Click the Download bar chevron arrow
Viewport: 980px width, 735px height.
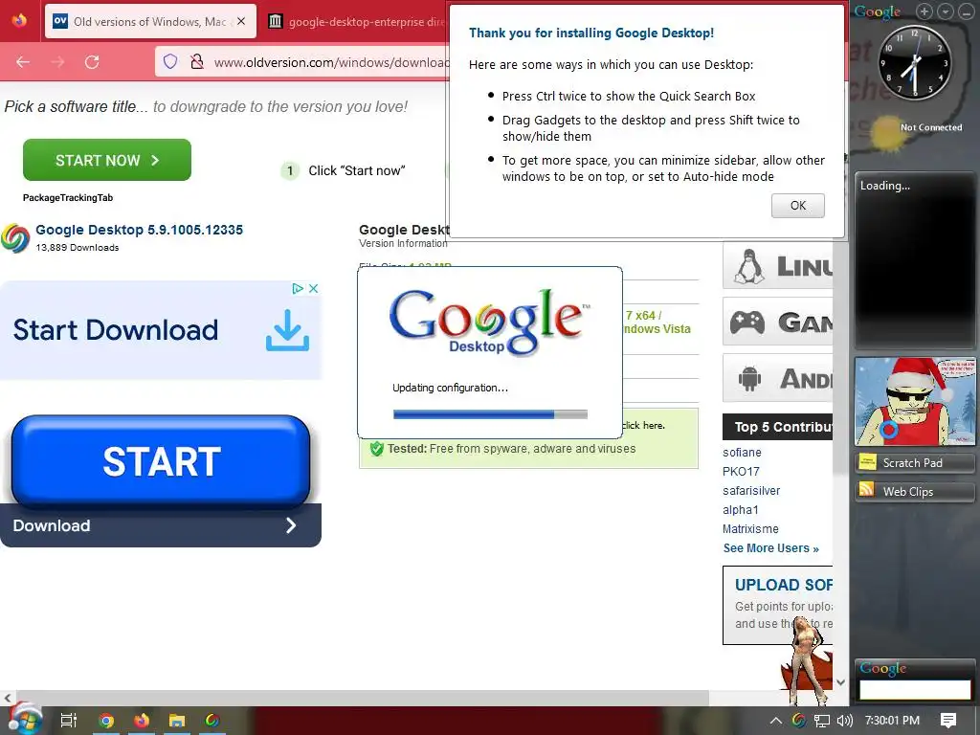(x=291, y=525)
